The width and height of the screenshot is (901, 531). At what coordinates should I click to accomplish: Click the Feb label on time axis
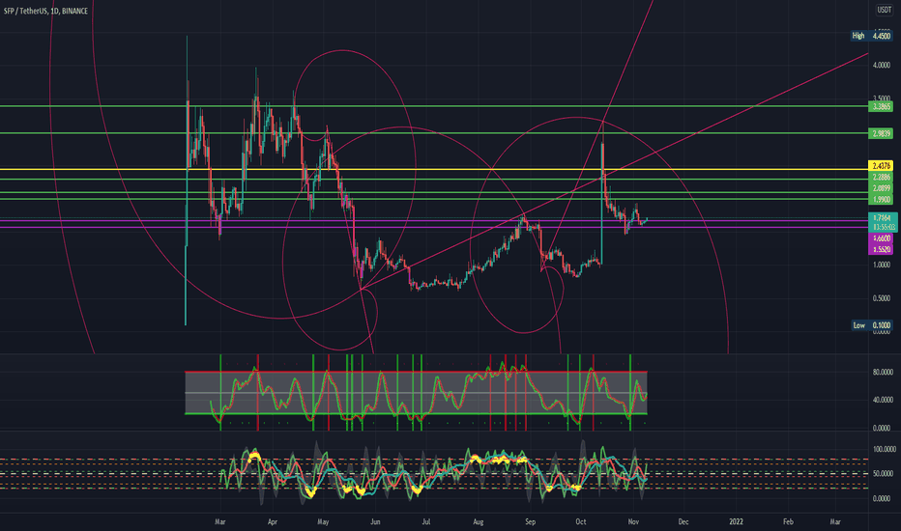coord(789,521)
